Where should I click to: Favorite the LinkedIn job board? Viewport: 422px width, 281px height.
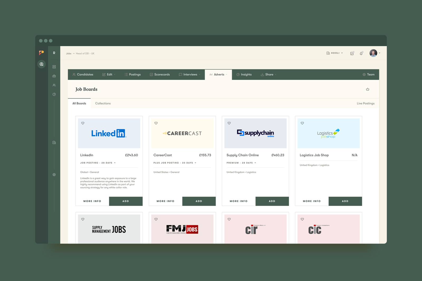83,123
